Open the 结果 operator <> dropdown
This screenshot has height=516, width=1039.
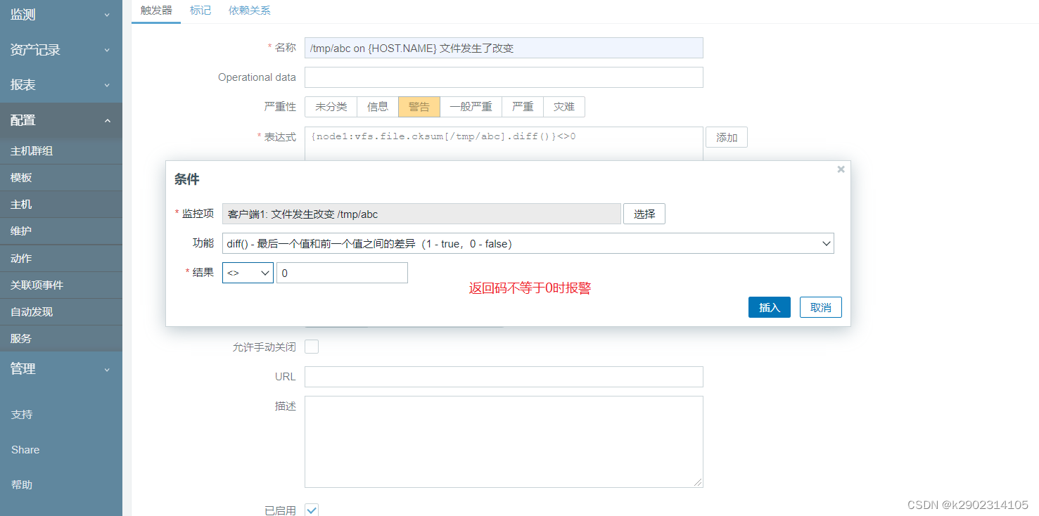[x=248, y=273]
